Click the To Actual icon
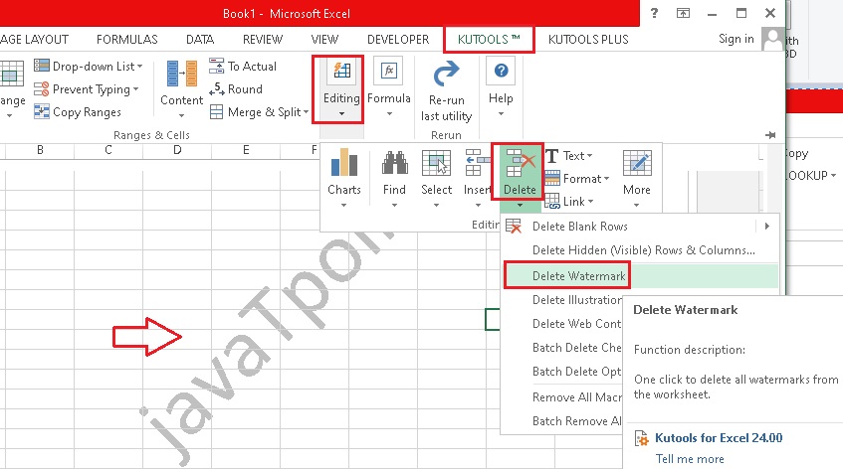The height and width of the screenshot is (469, 843). (x=216, y=66)
